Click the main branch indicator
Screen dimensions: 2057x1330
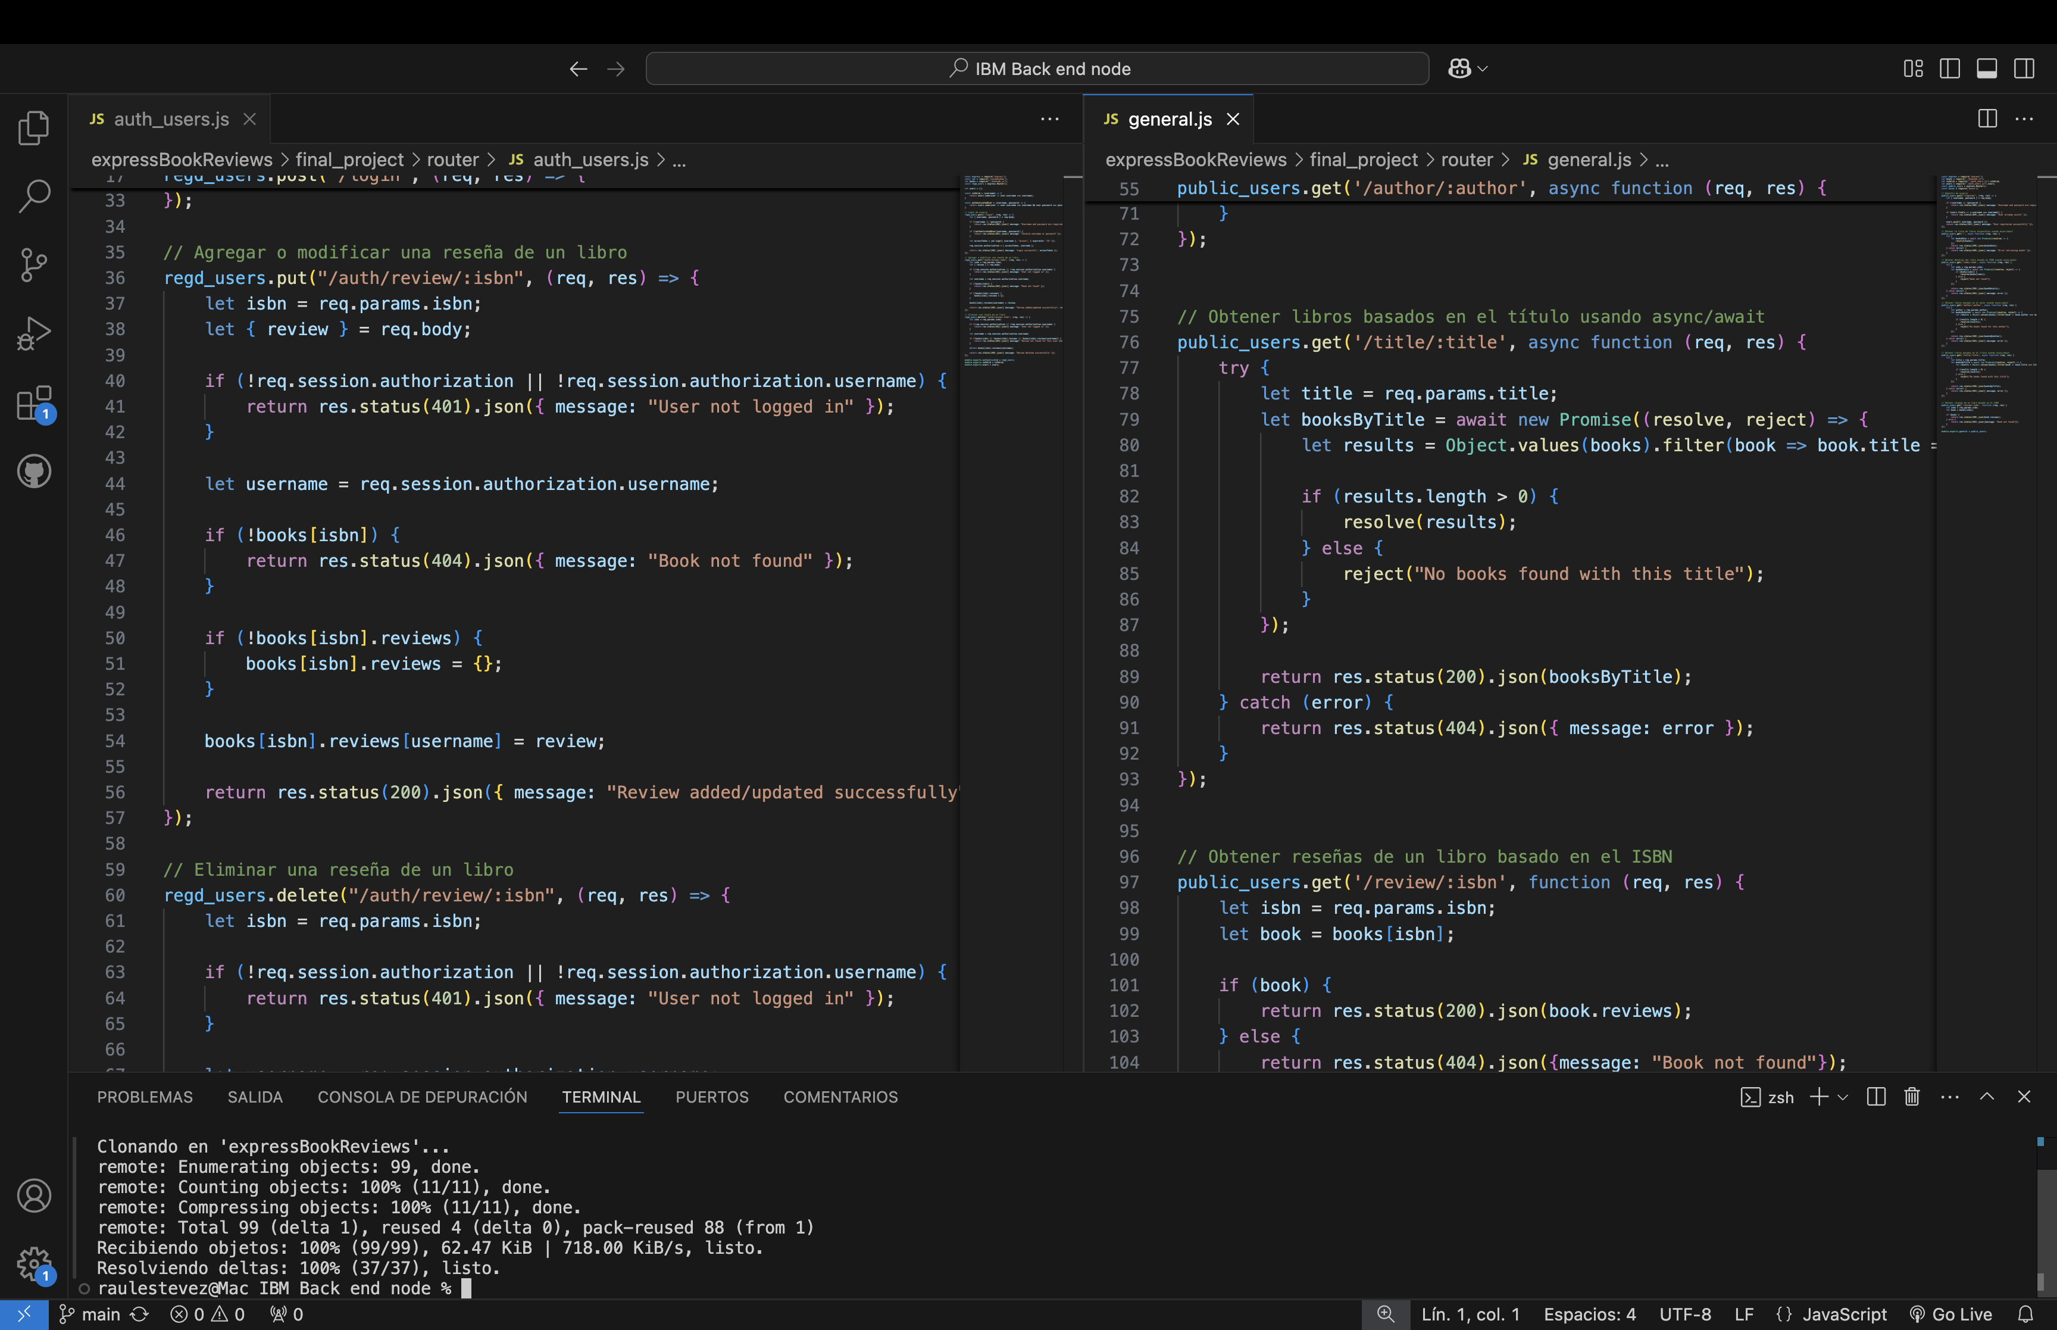pos(90,1313)
